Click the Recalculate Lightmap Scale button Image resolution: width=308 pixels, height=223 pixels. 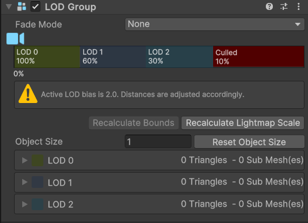(243, 123)
